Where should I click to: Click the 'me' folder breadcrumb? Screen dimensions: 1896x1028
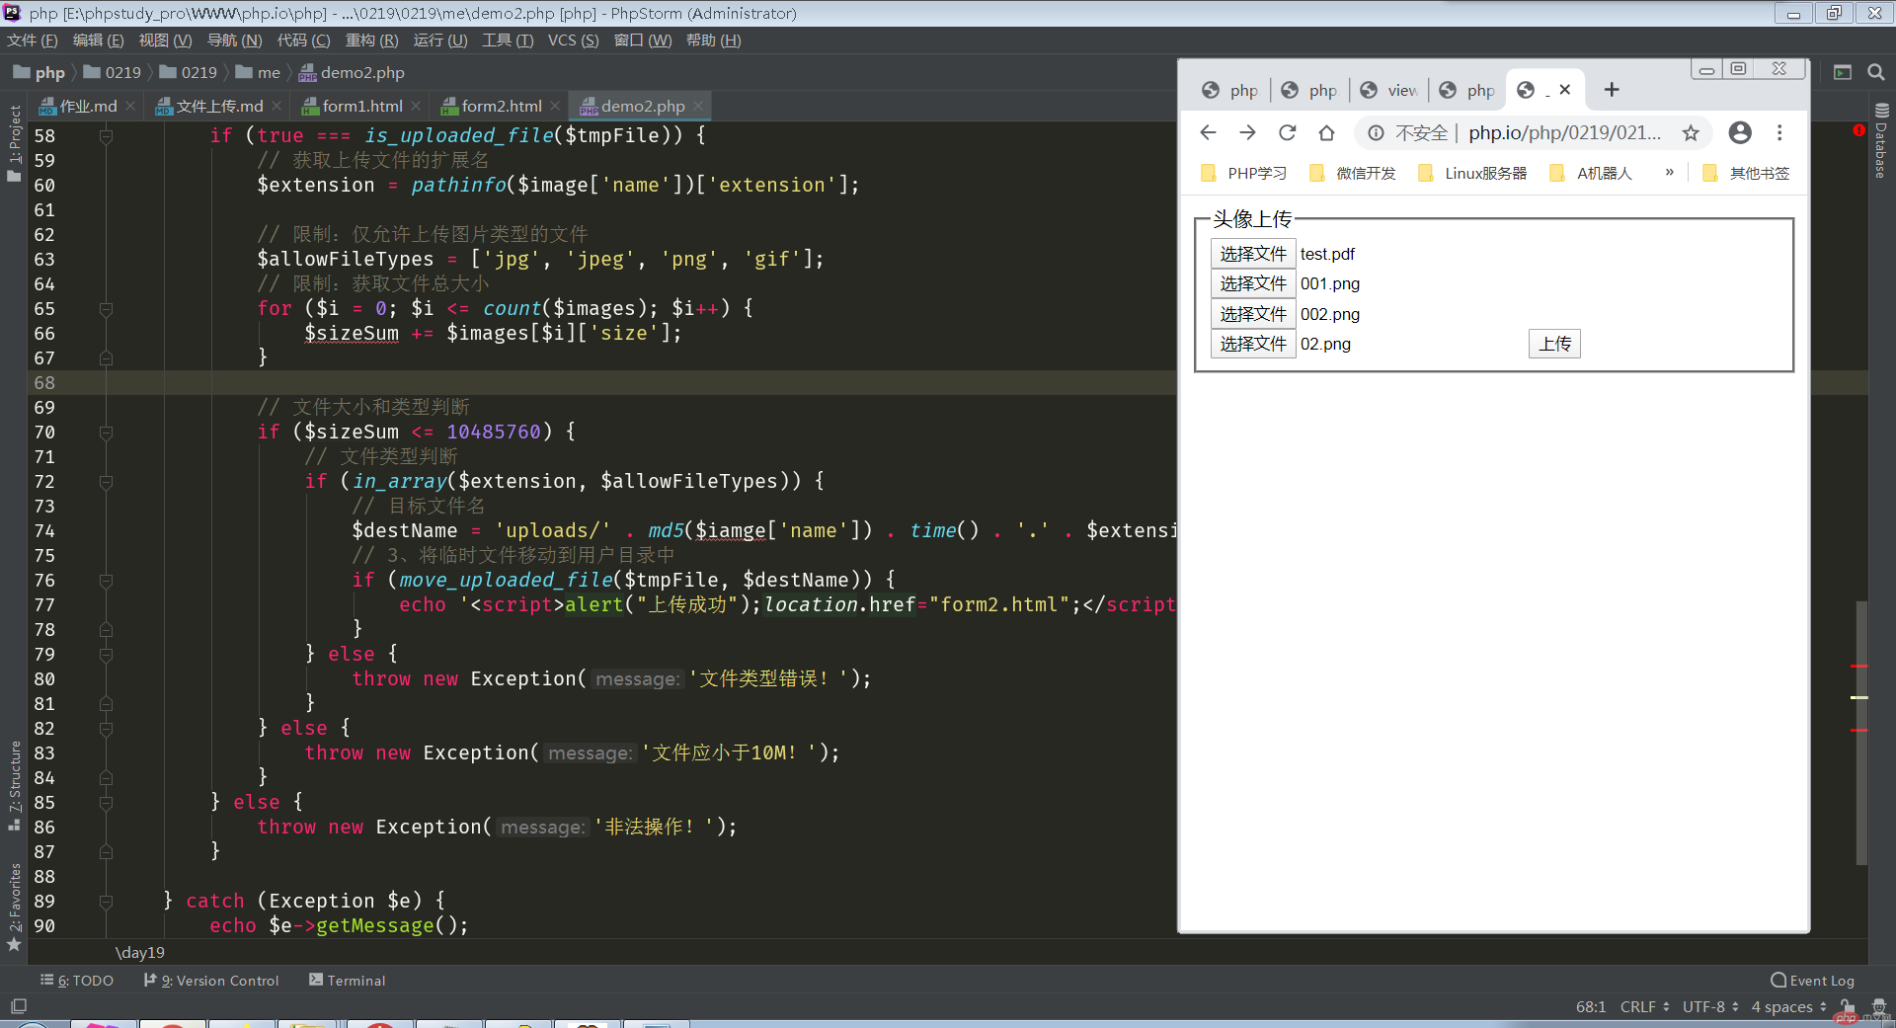[x=258, y=72]
